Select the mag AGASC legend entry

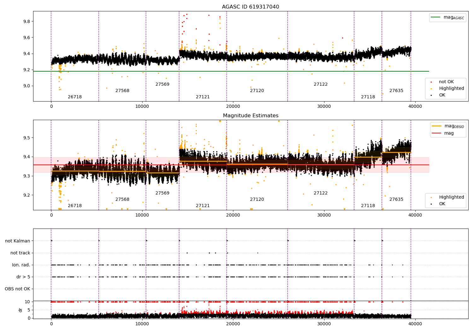447,18
